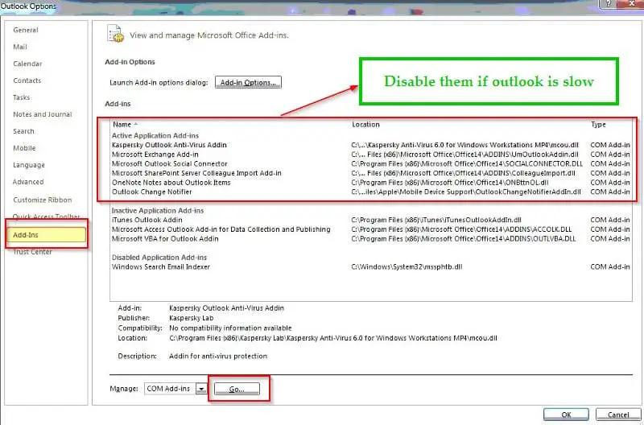The image size is (644, 425).
Task: Open Advanced options
Action: pos(28,181)
